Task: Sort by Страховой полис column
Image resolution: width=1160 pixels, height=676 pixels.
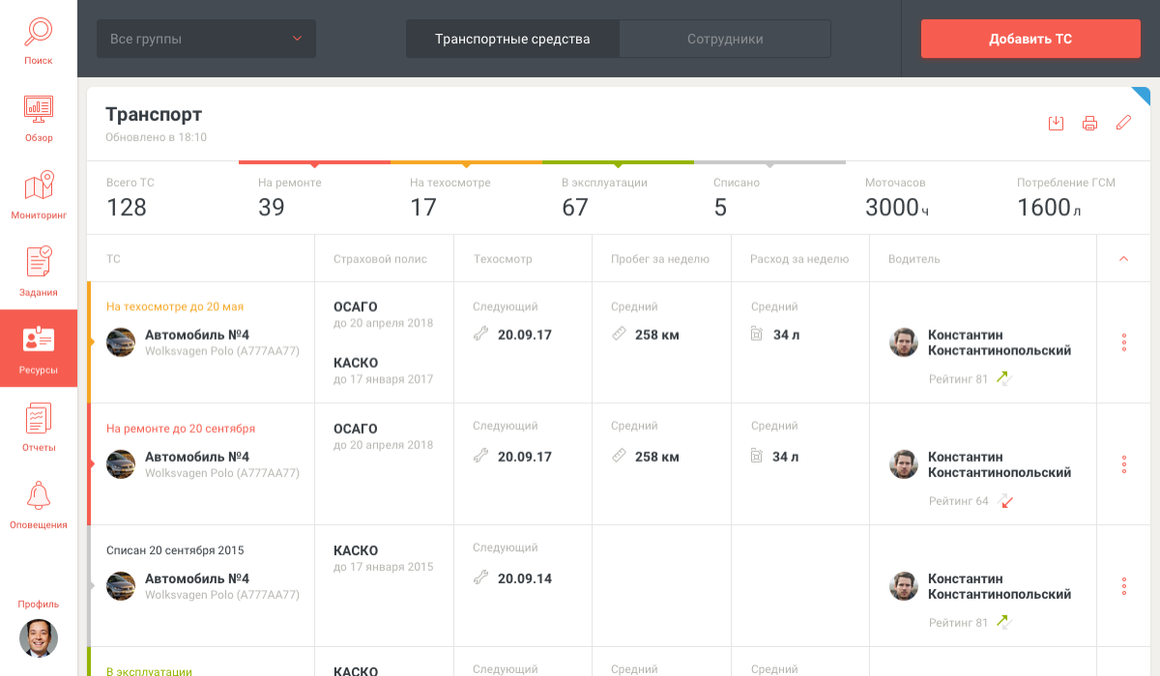Action: point(380,259)
